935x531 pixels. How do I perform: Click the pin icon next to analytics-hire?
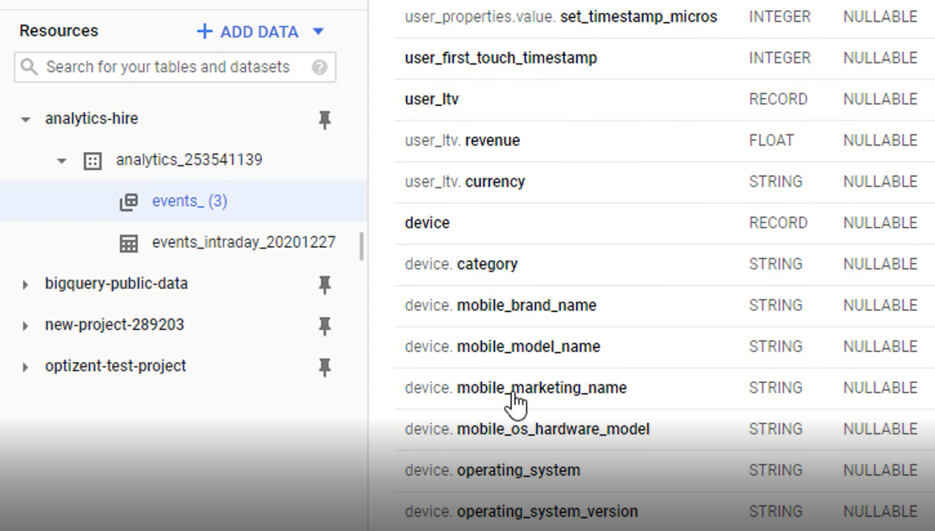[325, 120]
